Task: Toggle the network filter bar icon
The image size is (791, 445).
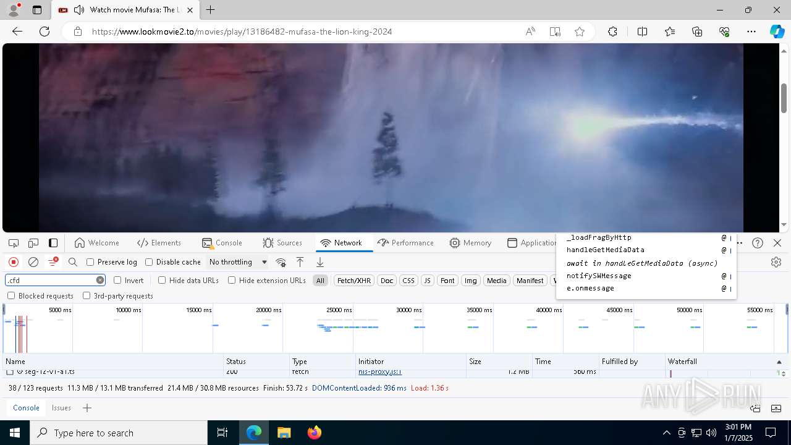Action: pos(53,262)
